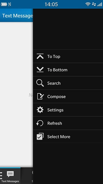Choose Search from the action menu
The width and height of the screenshot is (103, 184).
pos(68,83)
